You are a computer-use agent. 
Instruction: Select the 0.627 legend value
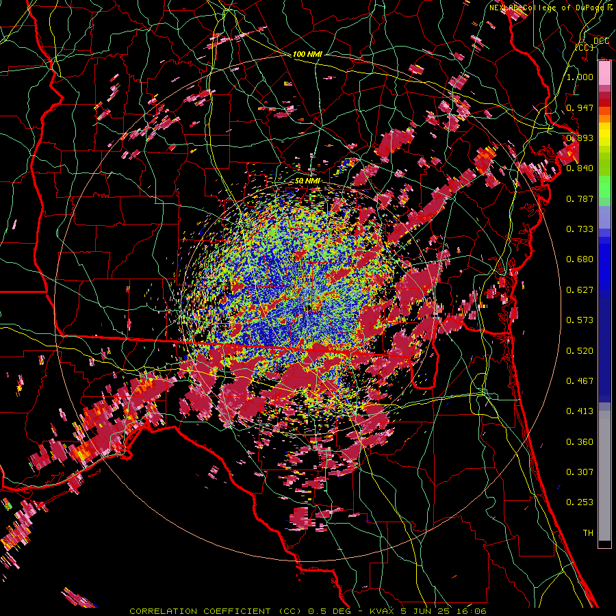(x=580, y=290)
